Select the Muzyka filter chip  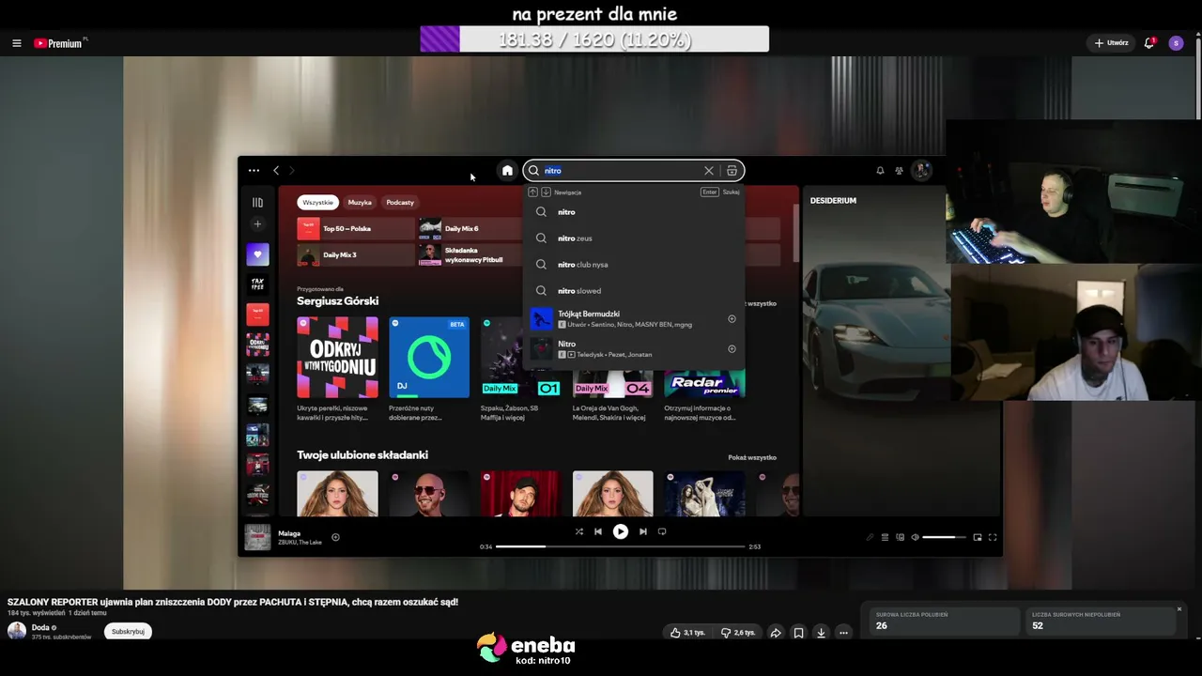pyautogui.click(x=360, y=202)
